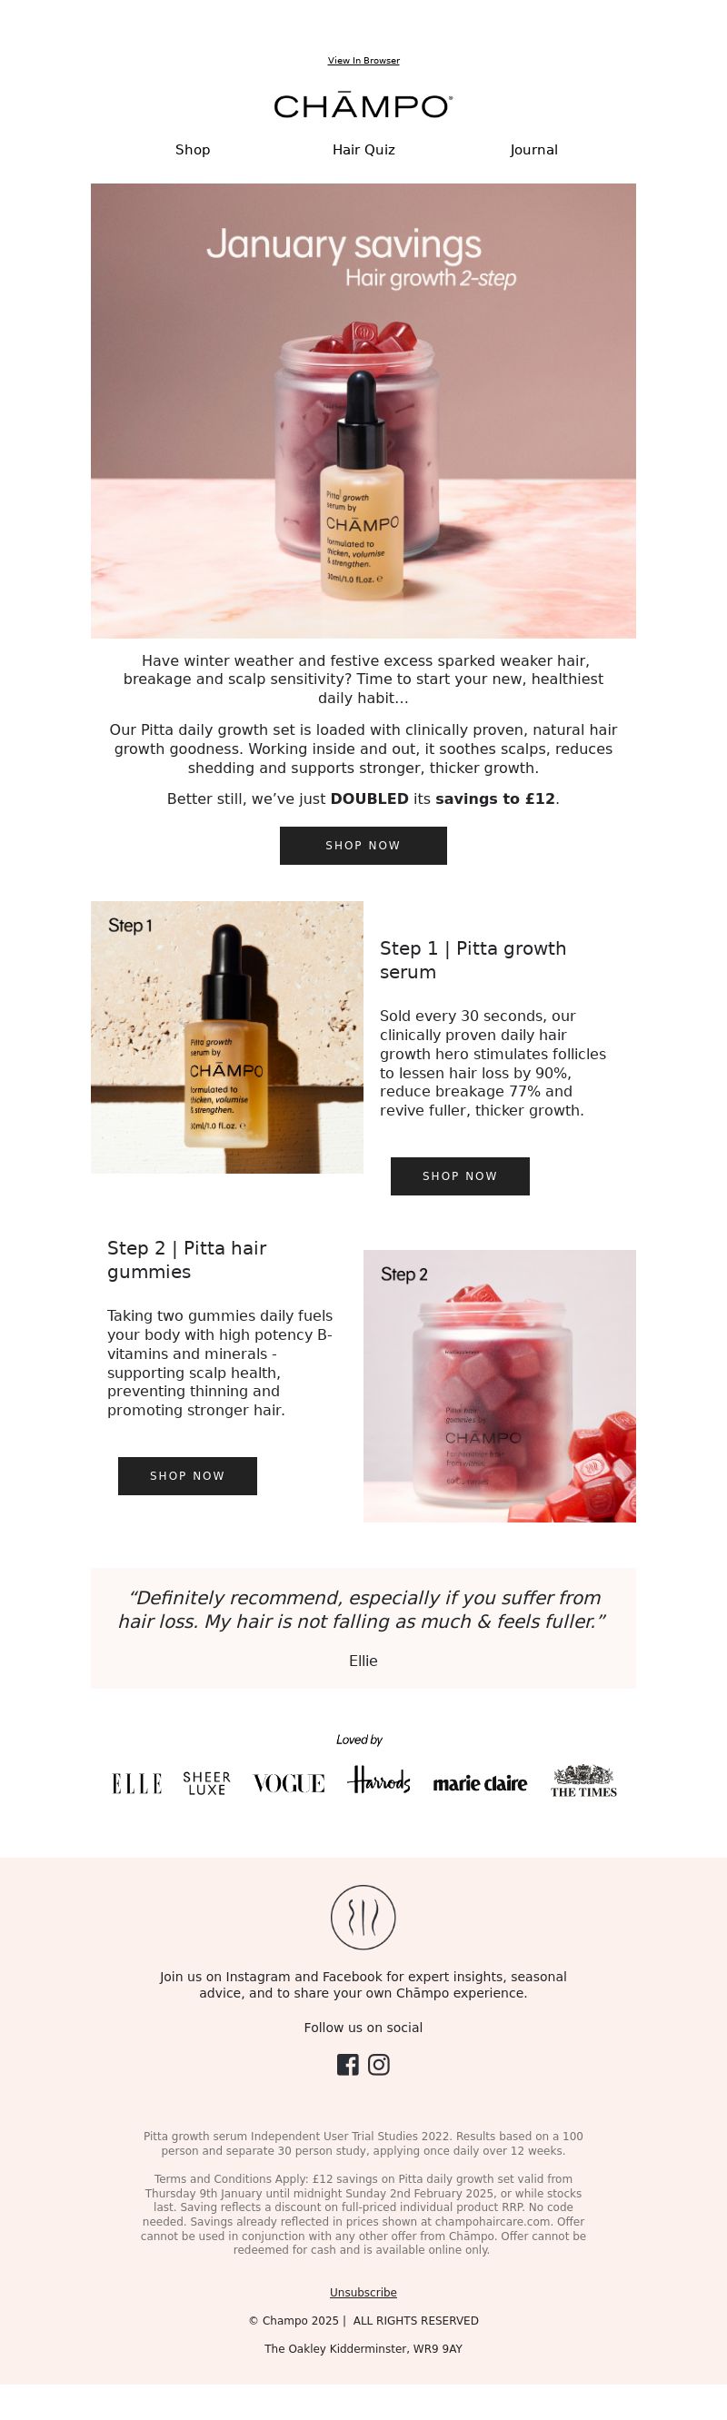Click the Chāmpo logo at top
Image resolution: width=727 pixels, height=2420 pixels.
pyautogui.click(x=363, y=106)
